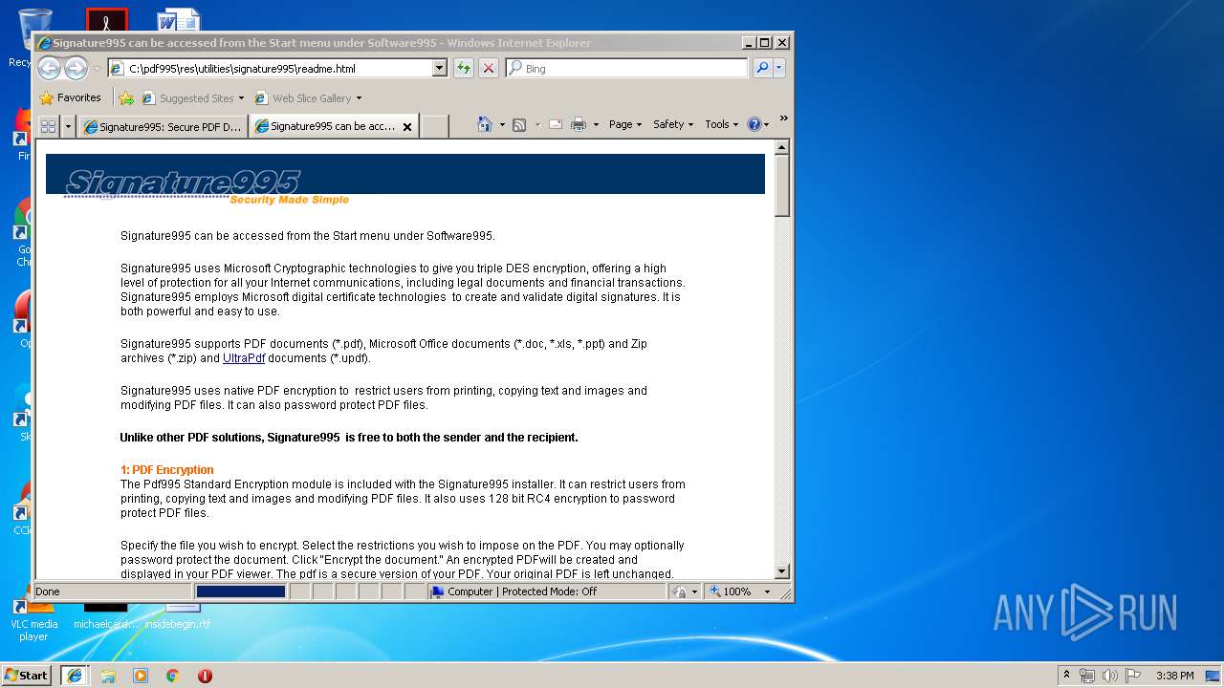The image size is (1224, 688).
Task: Click the IE Back navigation button
Action: point(49,68)
